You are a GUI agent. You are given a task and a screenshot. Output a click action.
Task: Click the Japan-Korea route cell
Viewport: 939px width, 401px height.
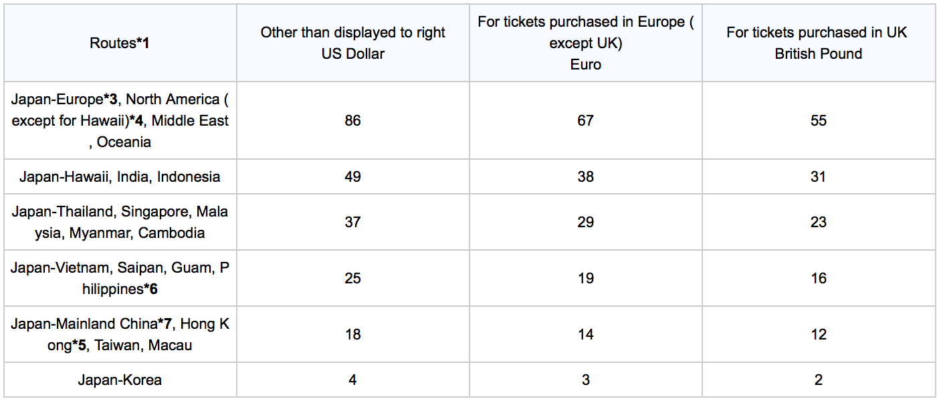pos(120,380)
